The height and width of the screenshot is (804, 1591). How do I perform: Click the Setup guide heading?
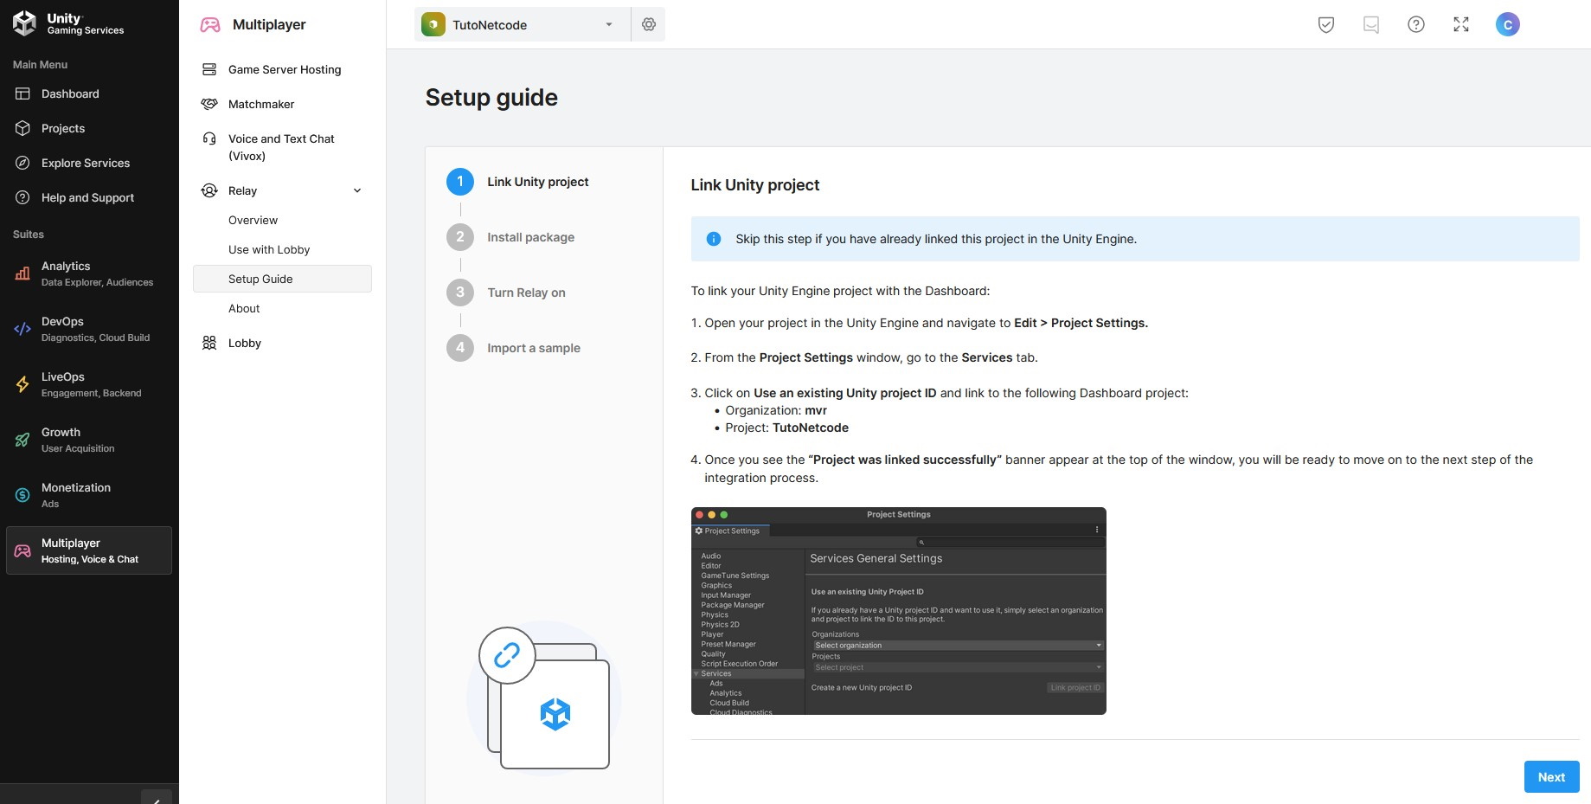tap(491, 97)
